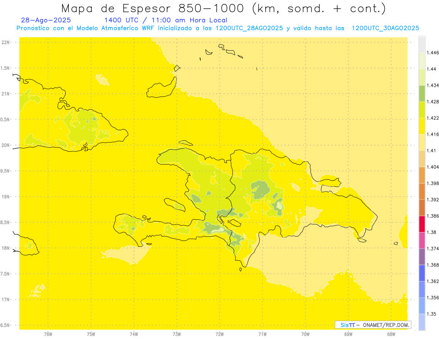The height and width of the screenshot is (339, 439).
Task: Select the date label '28-Ago-2025'
Action: coord(46,20)
